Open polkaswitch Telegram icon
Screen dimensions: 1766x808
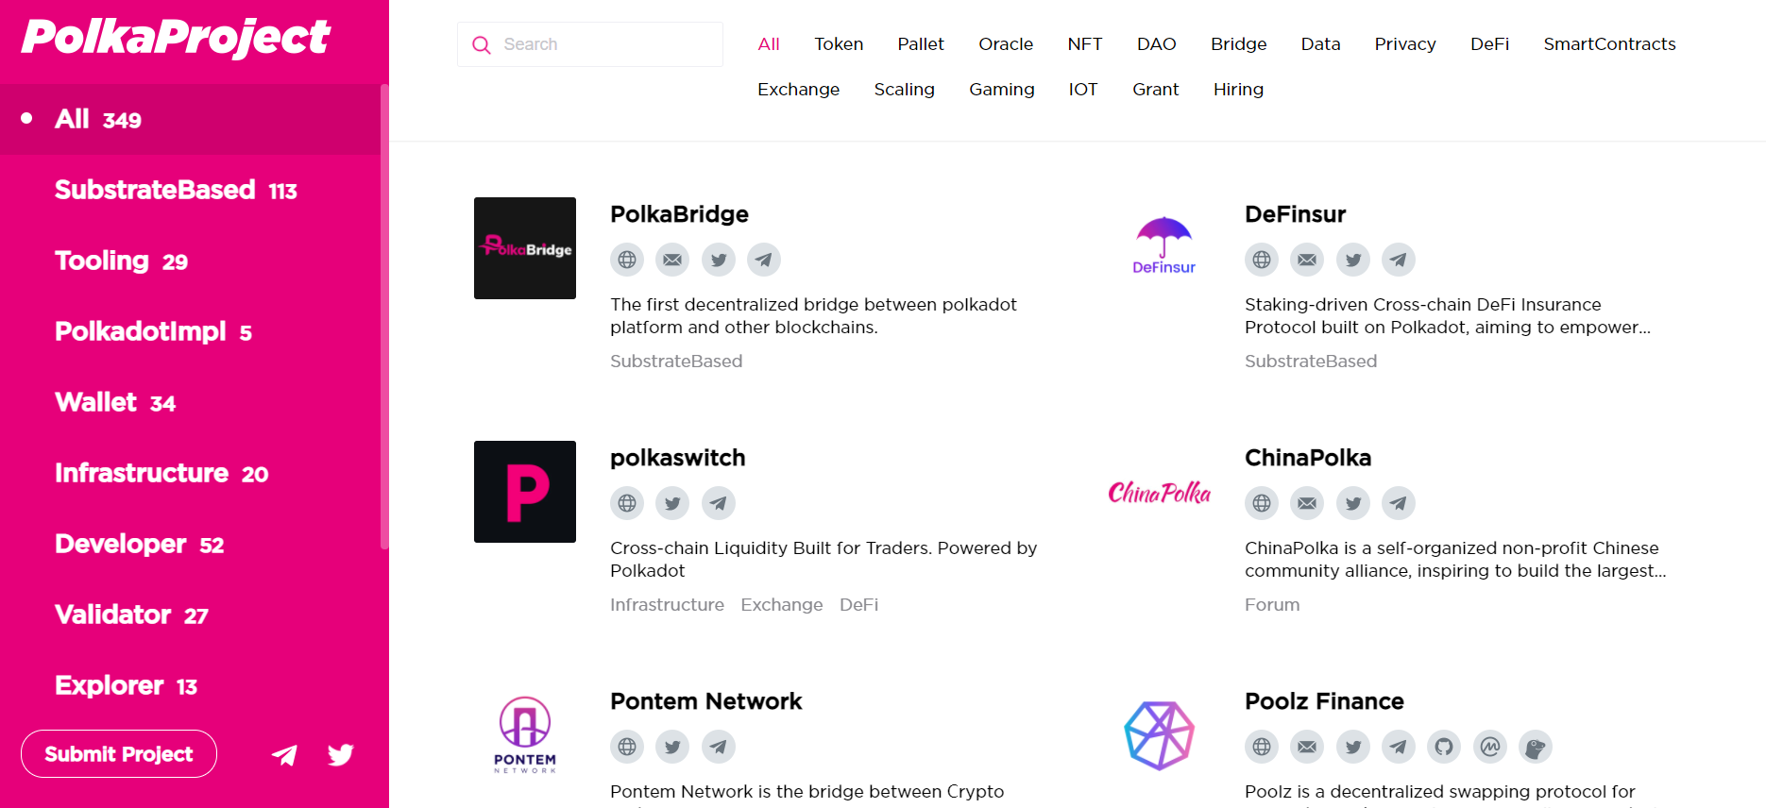coord(719,503)
